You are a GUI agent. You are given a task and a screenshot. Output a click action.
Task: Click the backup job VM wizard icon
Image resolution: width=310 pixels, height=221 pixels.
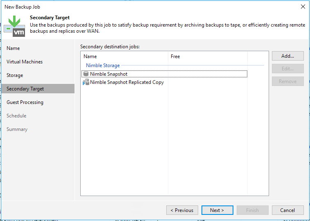[x=14, y=25]
